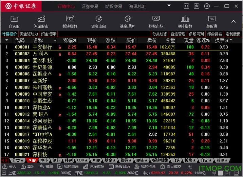Click the 分类过滤 button
Viewport: 243px width, 177px height.
coord(160,34)
